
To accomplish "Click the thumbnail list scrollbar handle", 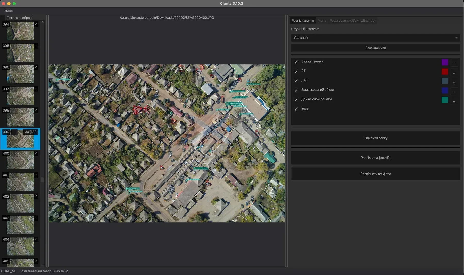I will (x=43, y=180).
